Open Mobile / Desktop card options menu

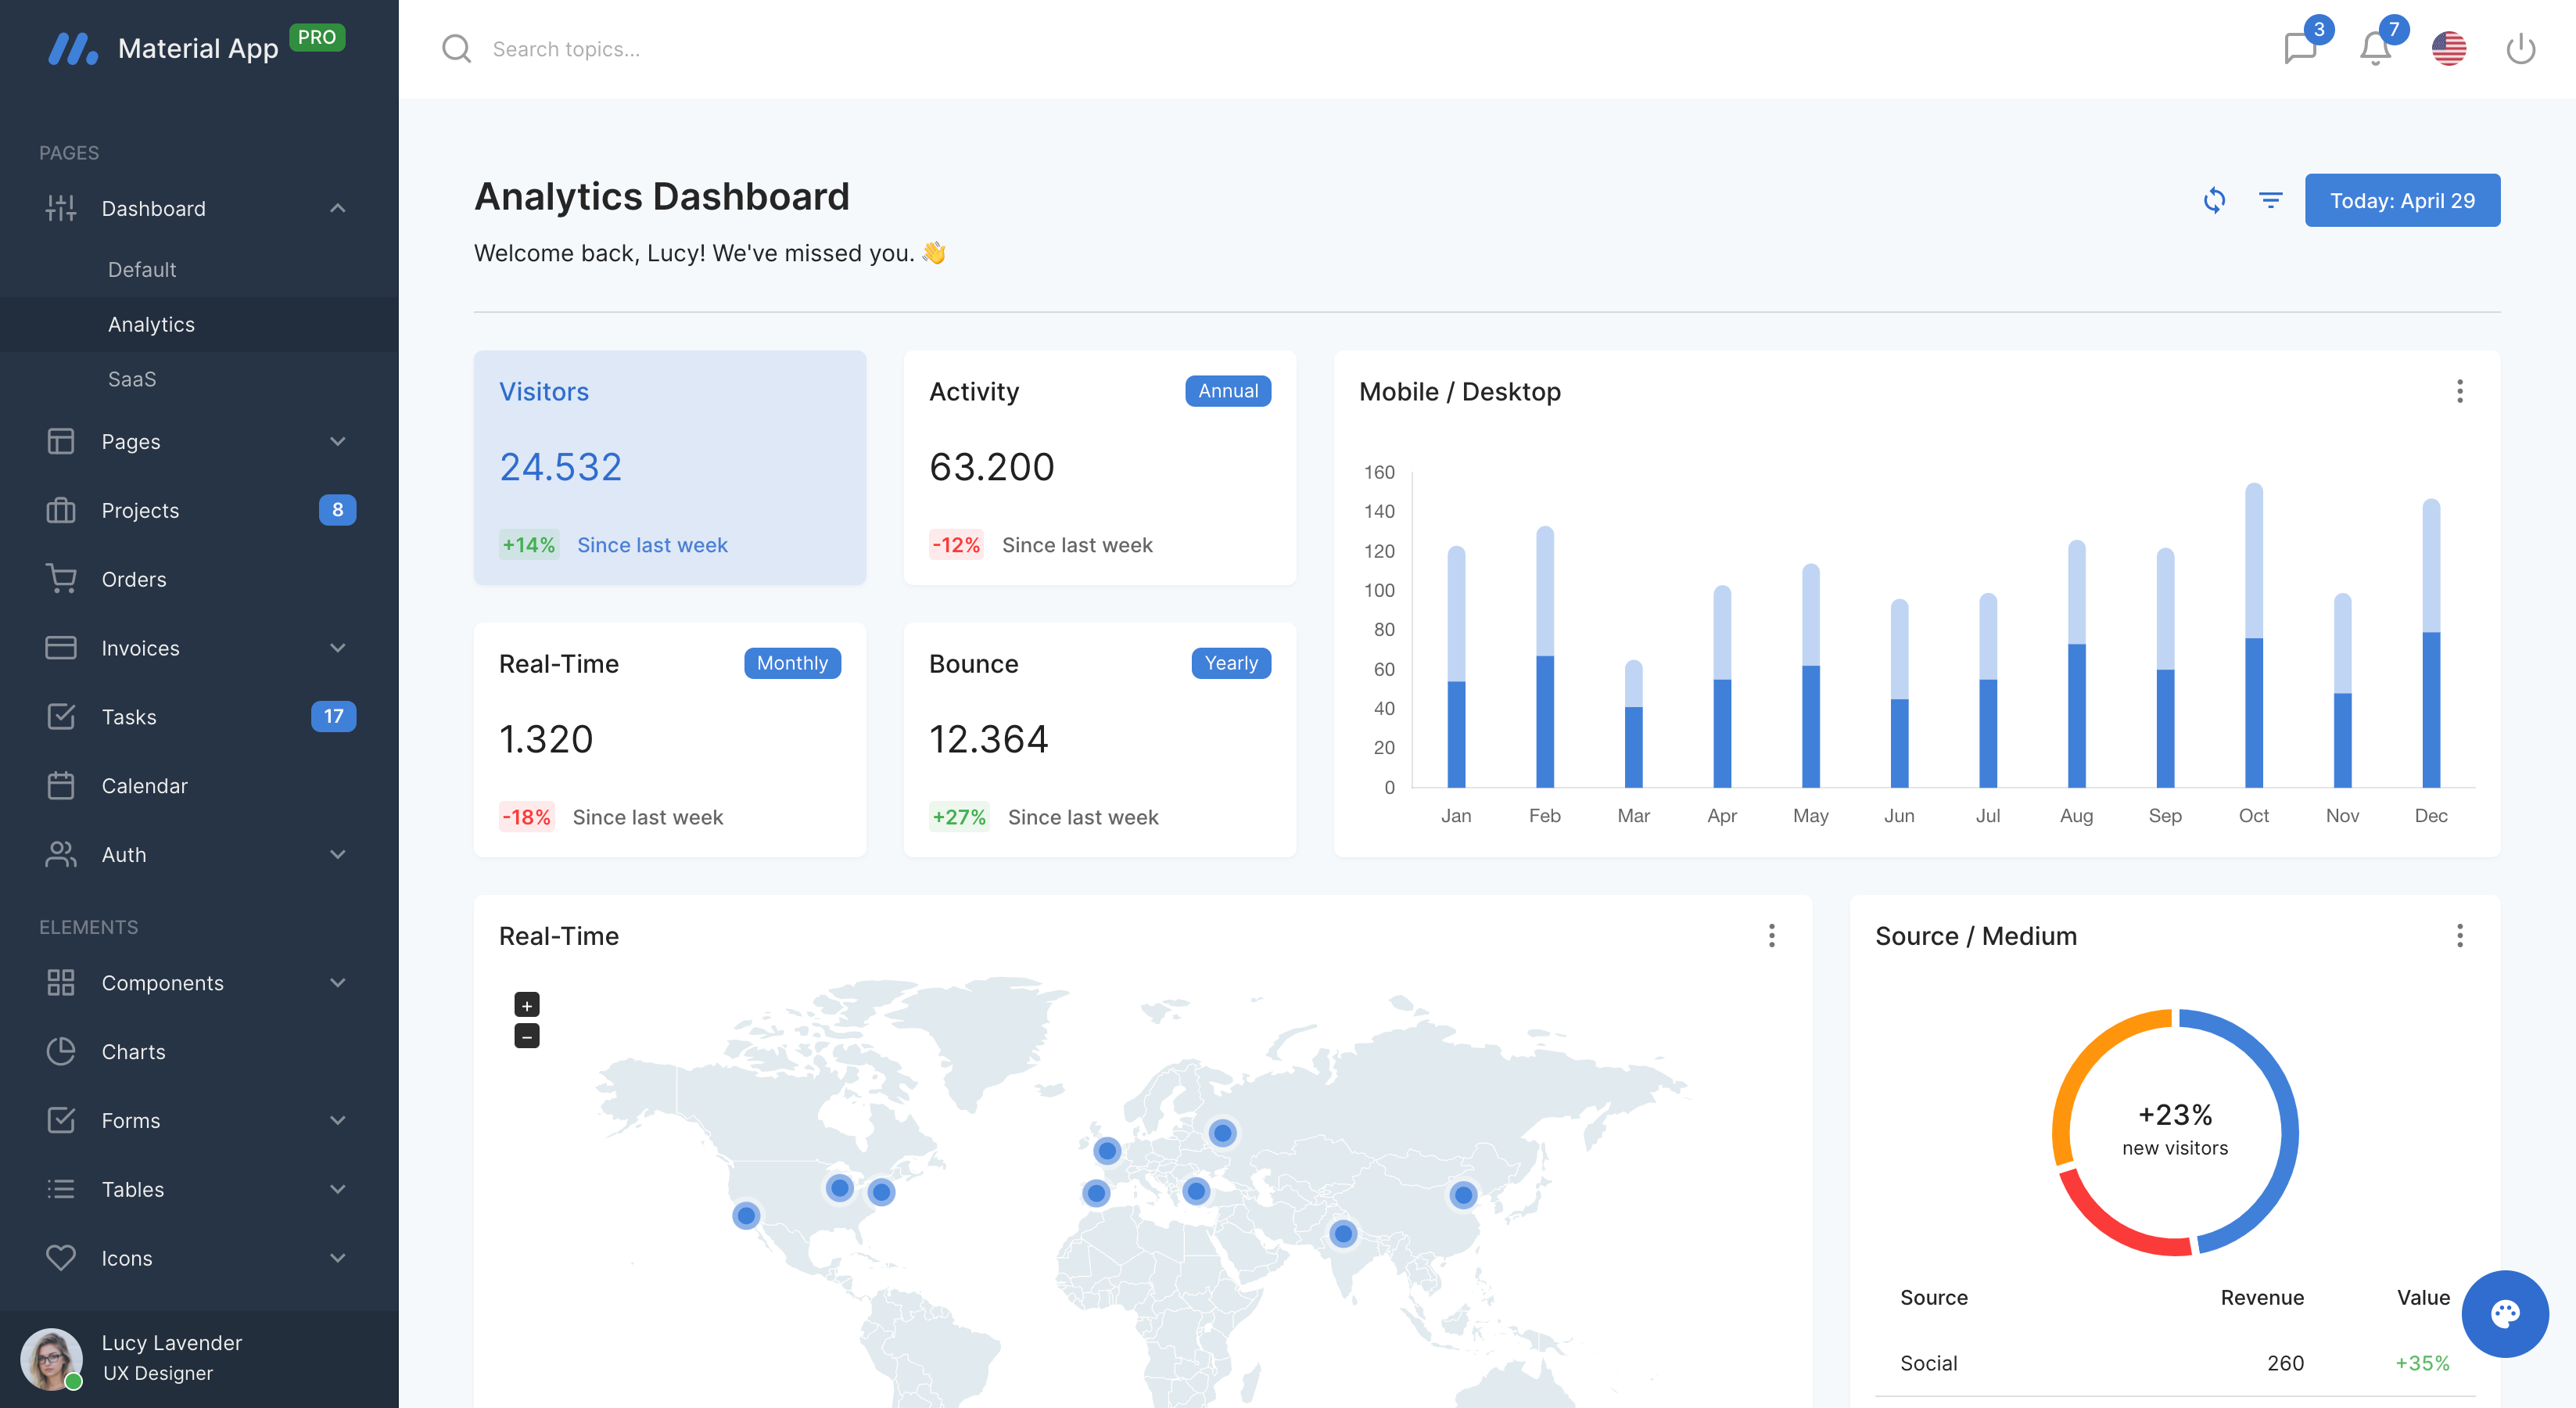click(2459, 391)
